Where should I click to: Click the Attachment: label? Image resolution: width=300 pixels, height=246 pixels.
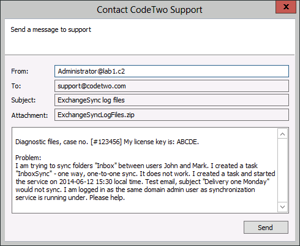click(29, 115)
